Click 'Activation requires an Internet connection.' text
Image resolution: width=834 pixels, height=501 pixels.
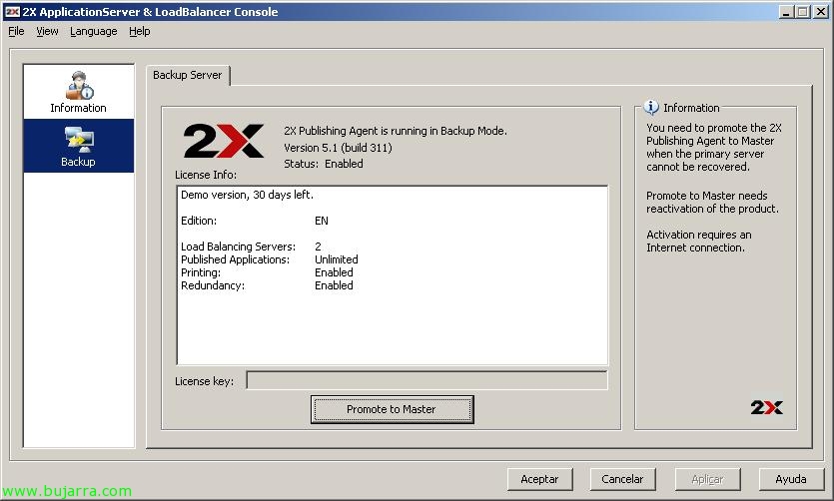tap(699, 242)
